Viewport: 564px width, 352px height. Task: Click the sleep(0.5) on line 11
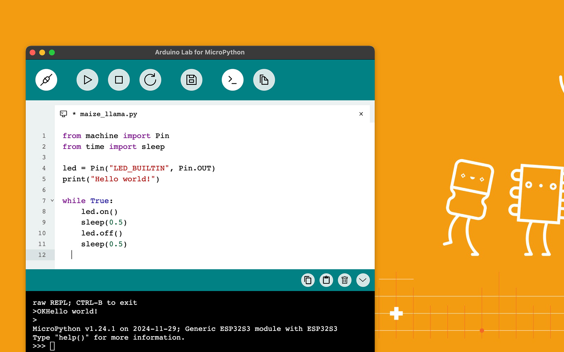(104, 244)
